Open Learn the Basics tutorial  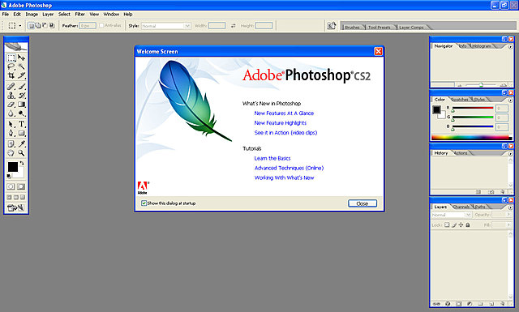click(x=272, y=158)
